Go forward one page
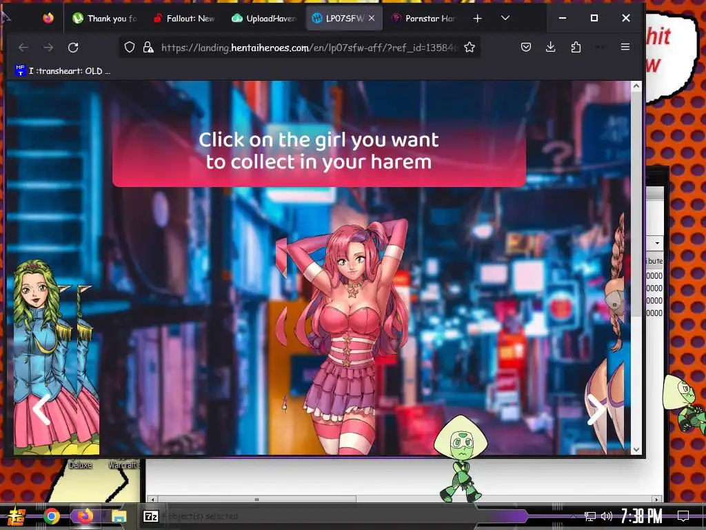Viewport: 706px width, 530px height. [x=48, y=48]
